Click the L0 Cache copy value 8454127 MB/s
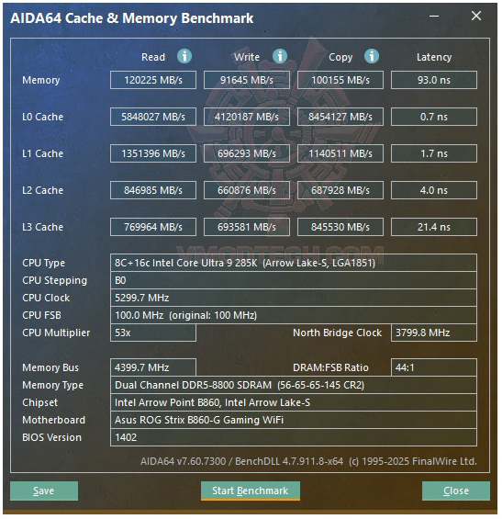Viewport: 502px width, 519px height. [x=340, y=117]
